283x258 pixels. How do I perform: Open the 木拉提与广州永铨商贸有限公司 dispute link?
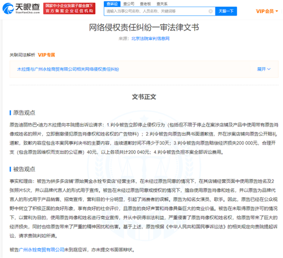[67, 69]
